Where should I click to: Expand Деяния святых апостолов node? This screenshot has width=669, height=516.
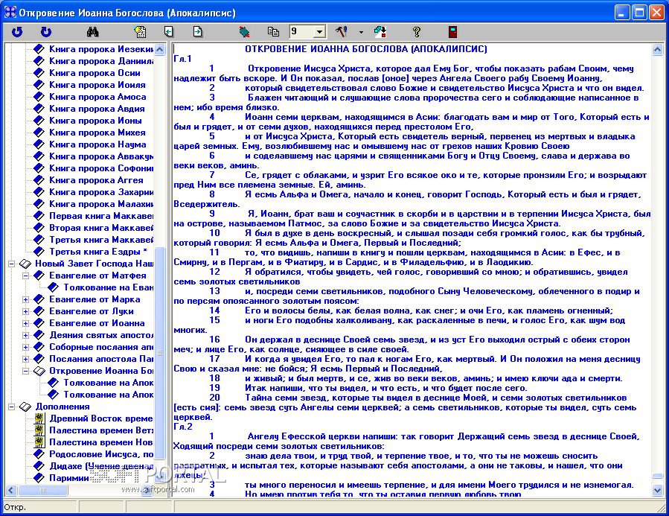25,336
